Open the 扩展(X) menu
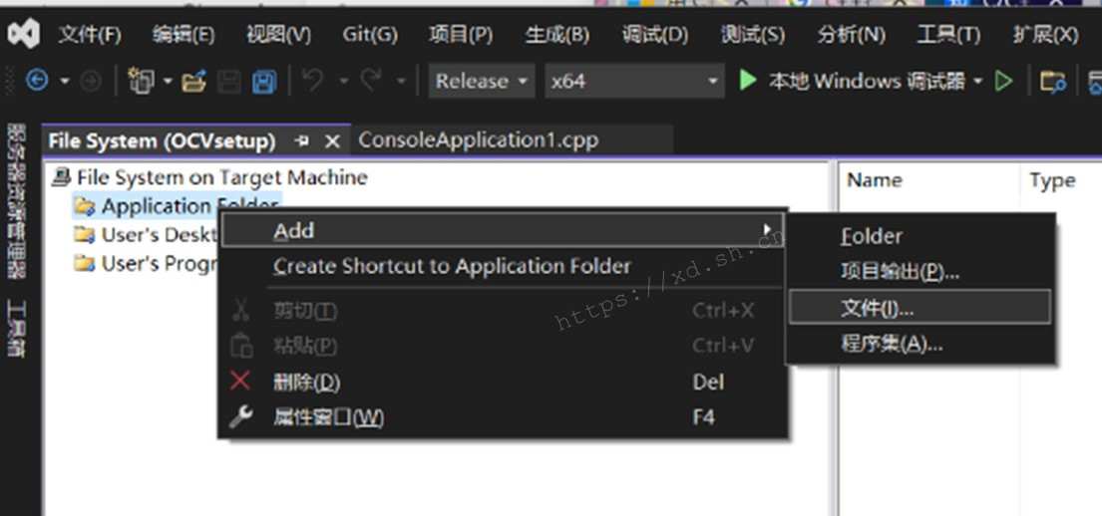The image size is (1102, 516). coord(1046,35)
